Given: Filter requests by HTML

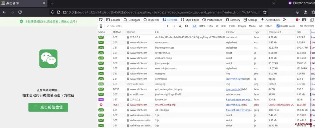Looking at the screenshot, I should coord(202,26).
